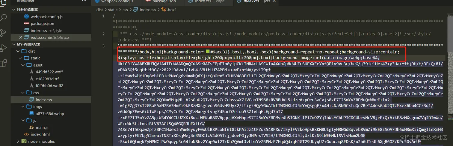Screen dimensions: 453x146
Task: Open main.js file in tree
Action: (x=42, y=127)
